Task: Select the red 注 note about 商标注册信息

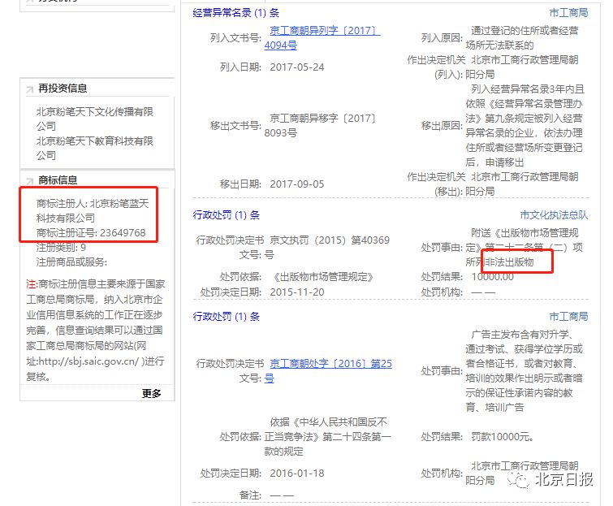Action: (x=96, y=330)
